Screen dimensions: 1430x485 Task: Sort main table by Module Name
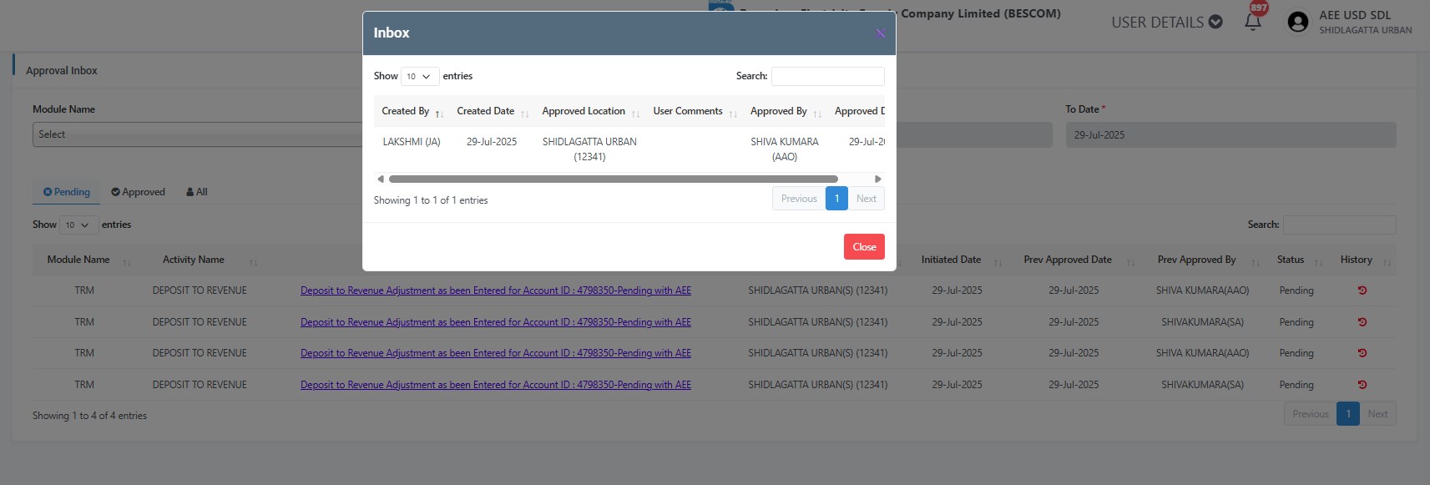coord(84,260)
